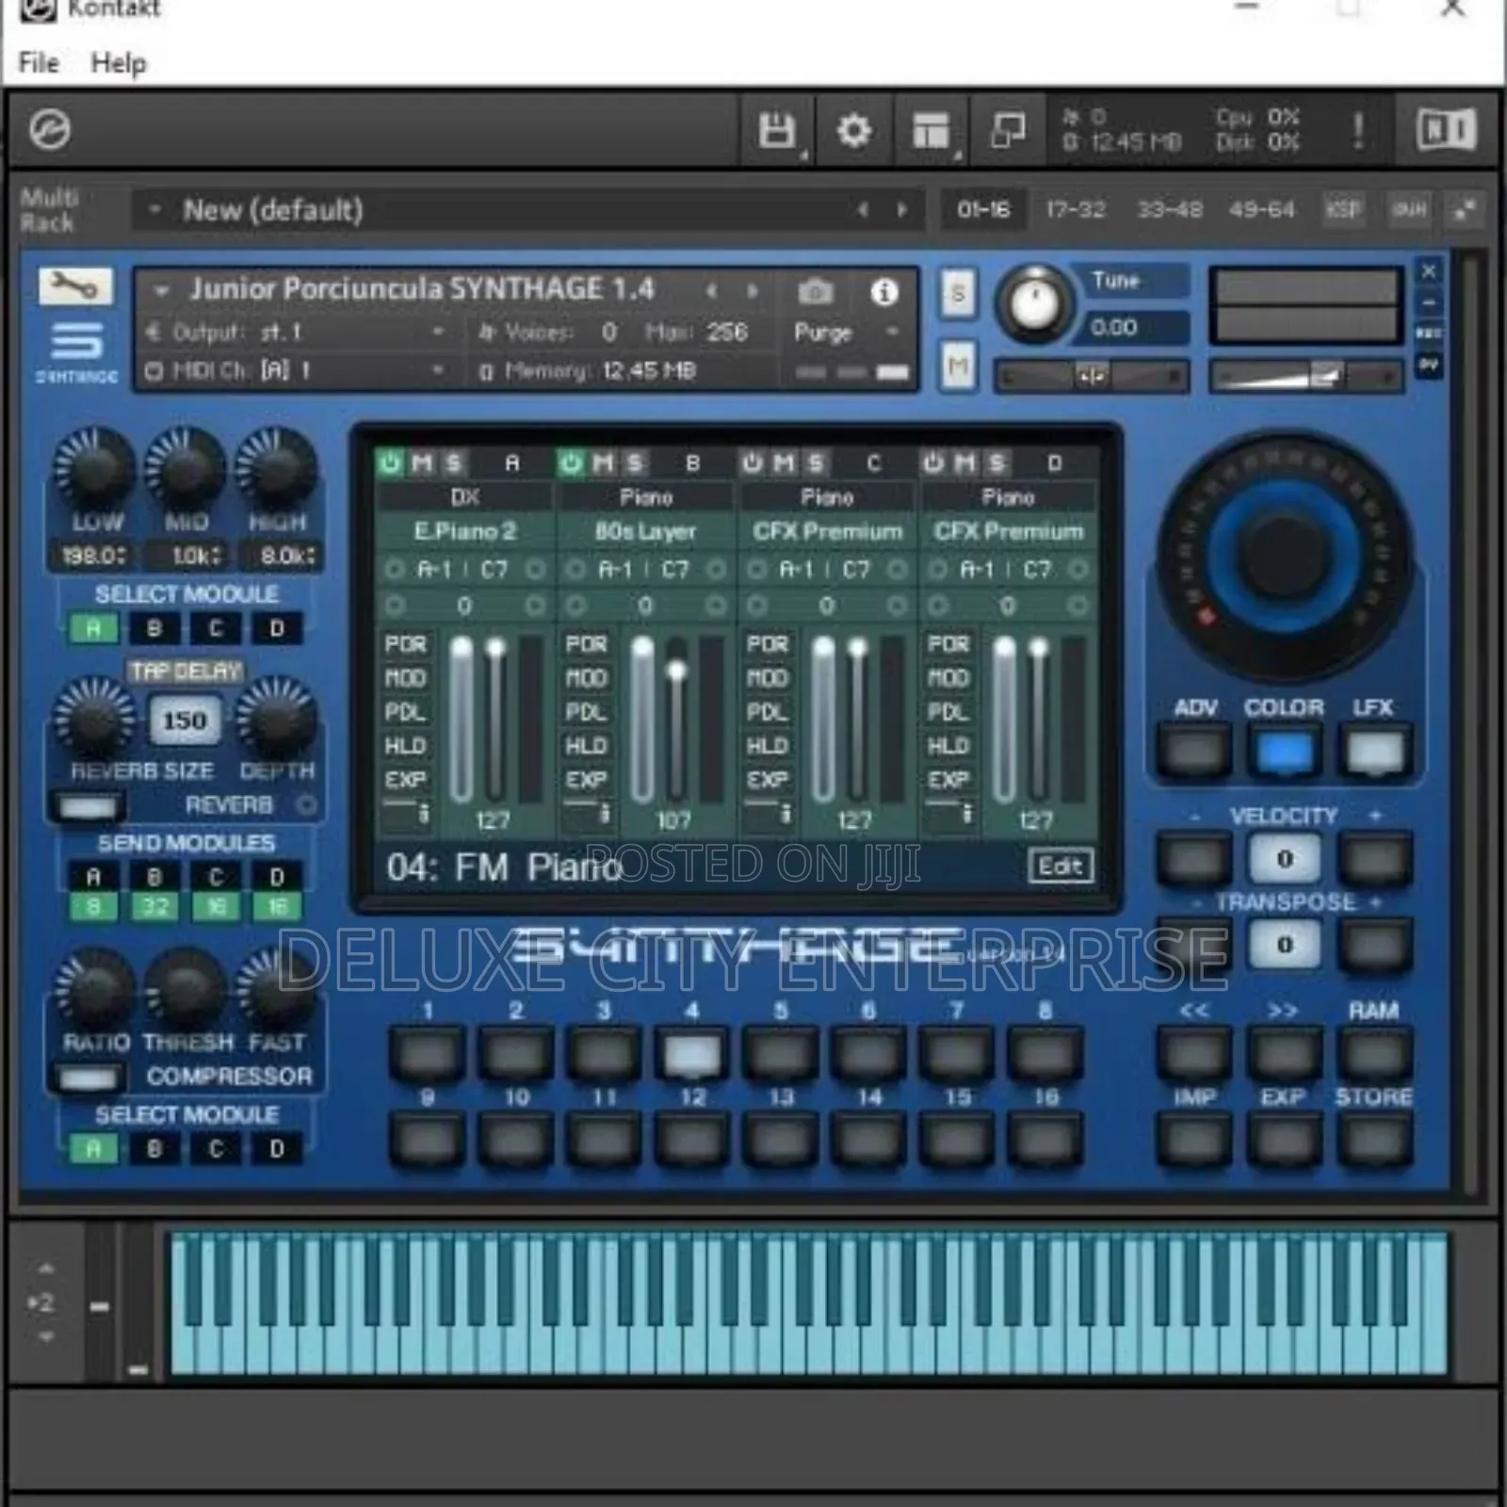Open the workspace layout icon

click(931, 130)
